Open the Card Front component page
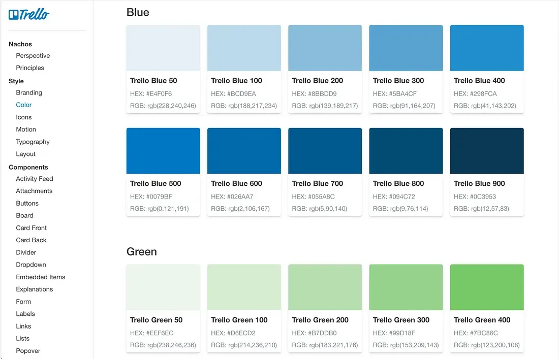The width and height of the screenshot is (559, 359). point(30,227)
